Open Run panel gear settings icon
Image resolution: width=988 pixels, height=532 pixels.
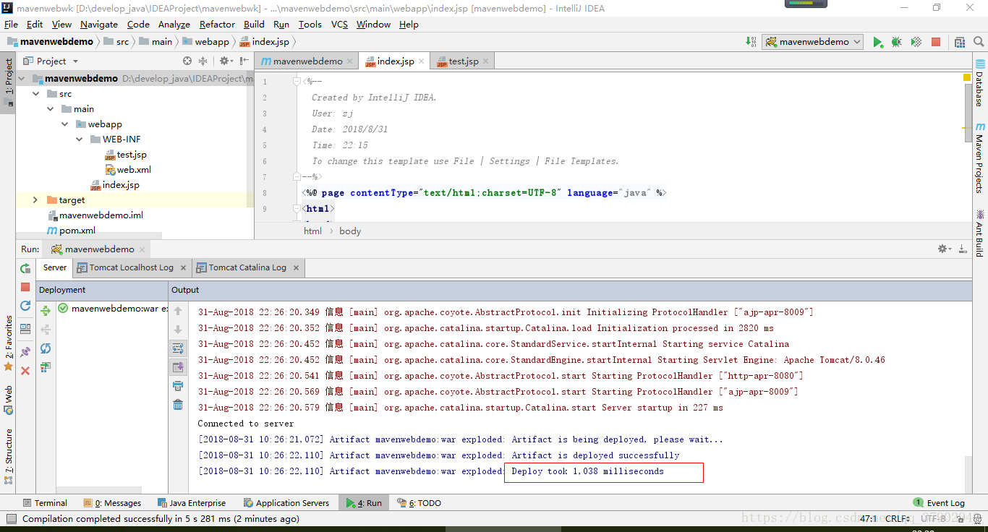[x=944, y=249]
